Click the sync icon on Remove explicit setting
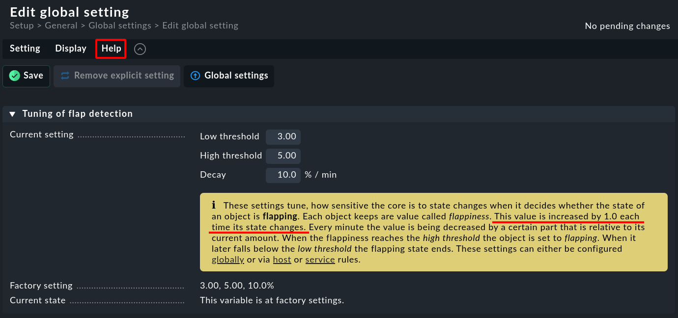The image size is (678, 318). coord(65,76)
